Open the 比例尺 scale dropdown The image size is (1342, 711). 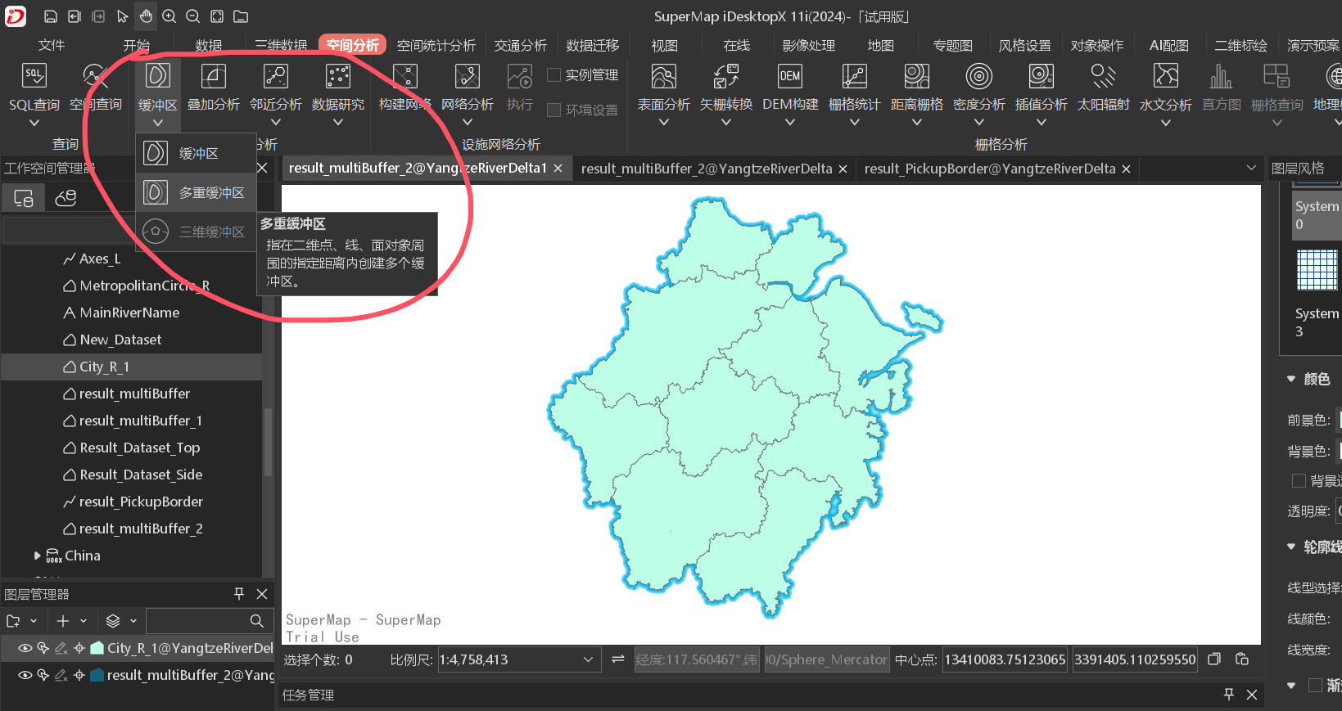click(588, 659)
